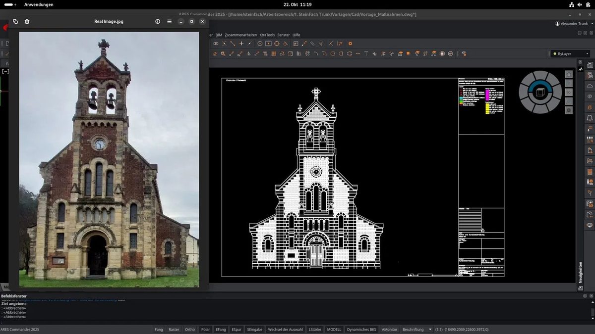Toggle Ortho mode in the status bar
595x334 pixels.
tap(190, 329)
